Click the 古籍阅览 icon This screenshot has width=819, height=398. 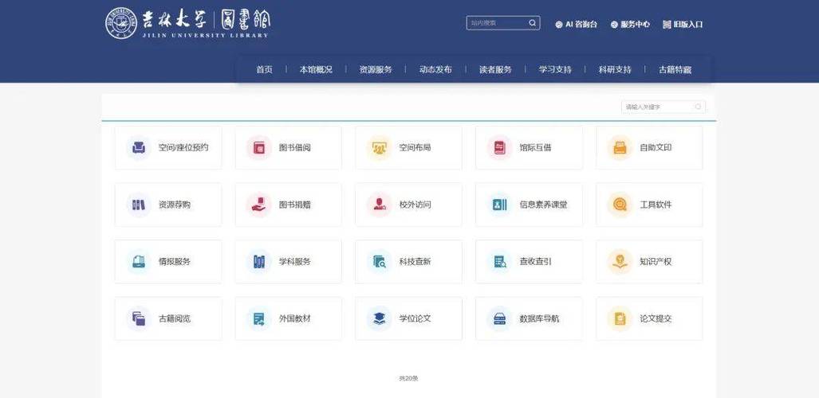click(139, 318)
